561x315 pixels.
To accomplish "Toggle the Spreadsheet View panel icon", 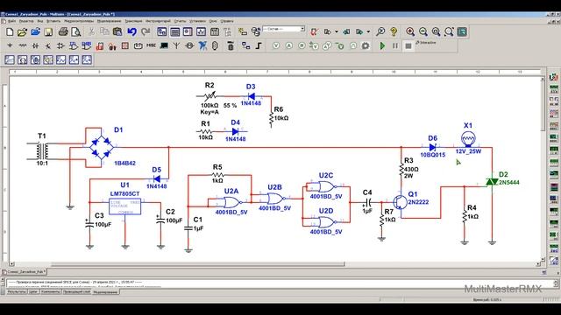I will pos(175,32).
